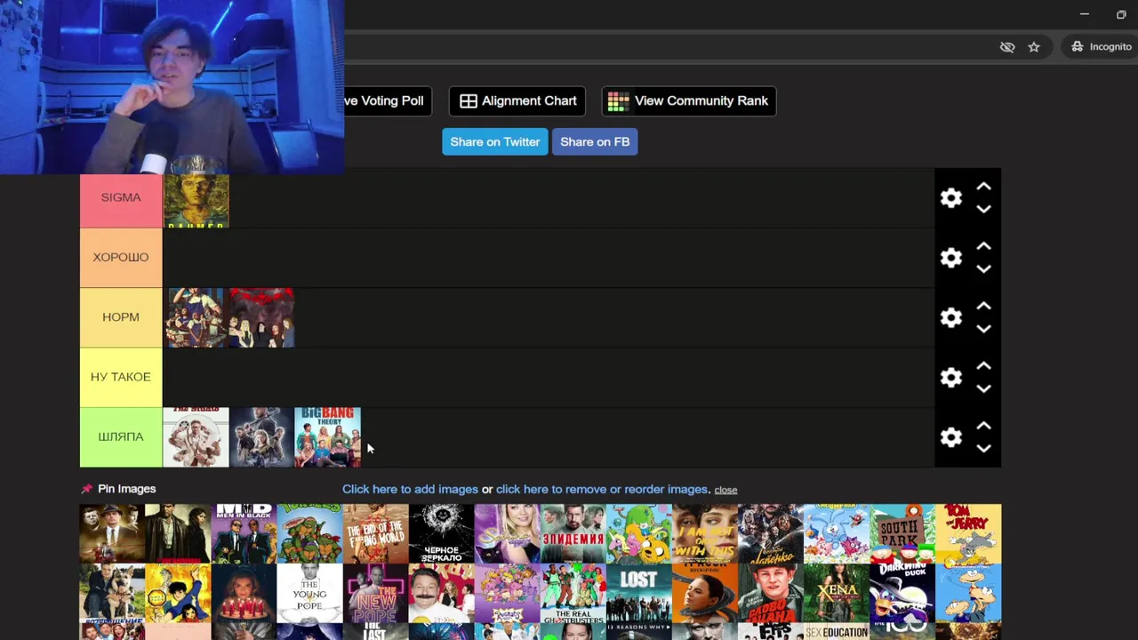Select End of the F***ing World thumbnail

pos(375,533)
